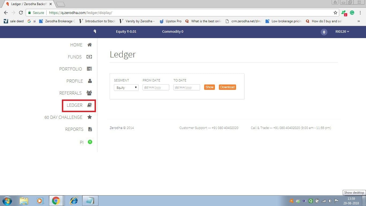Click the group icon beside REFERRALS
Viewport: 366px width, 206px height.
[x=89, y=93]
